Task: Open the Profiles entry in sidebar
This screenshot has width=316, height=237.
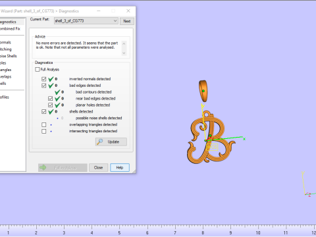Action: pyautogui.click(x=5, y=97)
